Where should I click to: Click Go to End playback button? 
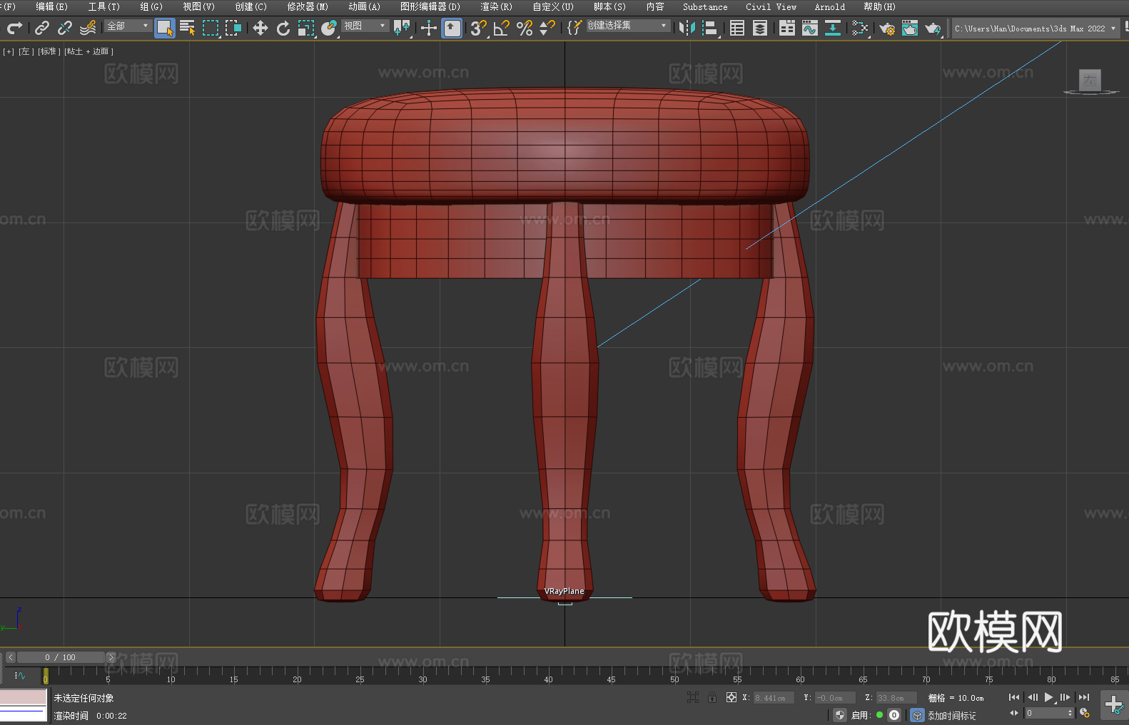[1083, 697]
